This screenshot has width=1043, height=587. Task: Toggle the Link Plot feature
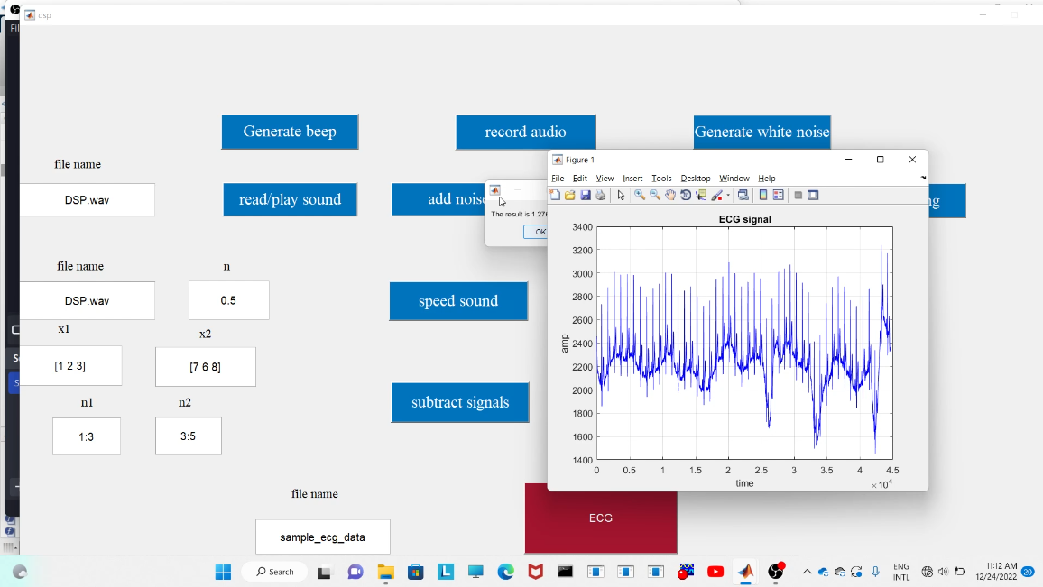pos(744,195)
